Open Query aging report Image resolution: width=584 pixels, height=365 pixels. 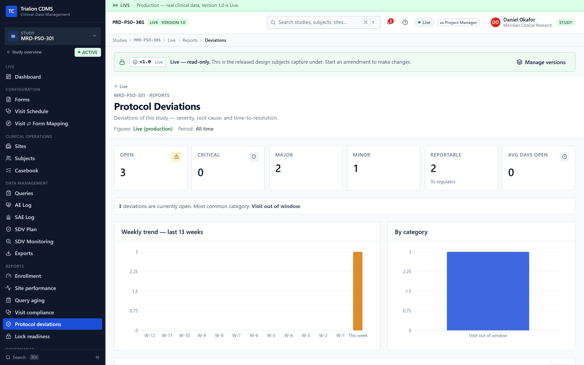[52, 300]
